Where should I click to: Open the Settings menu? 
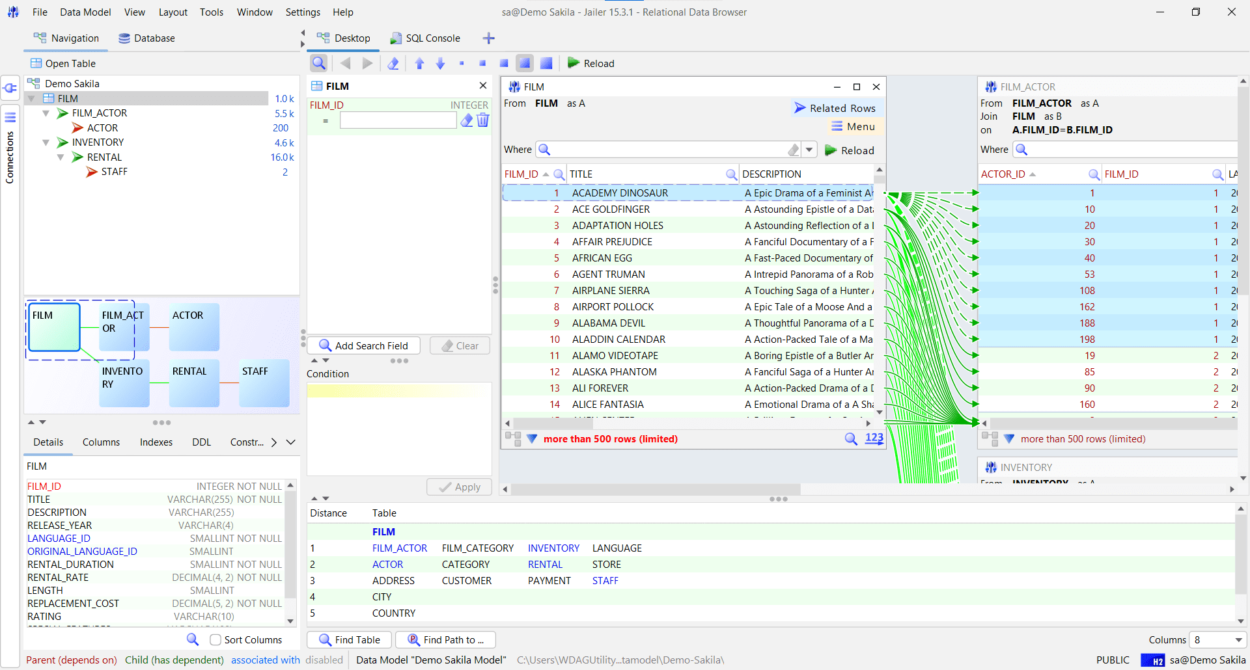[x=303, y=12]
